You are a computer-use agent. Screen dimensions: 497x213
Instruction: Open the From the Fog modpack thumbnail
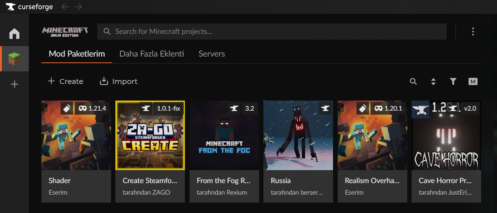[224, 135]
